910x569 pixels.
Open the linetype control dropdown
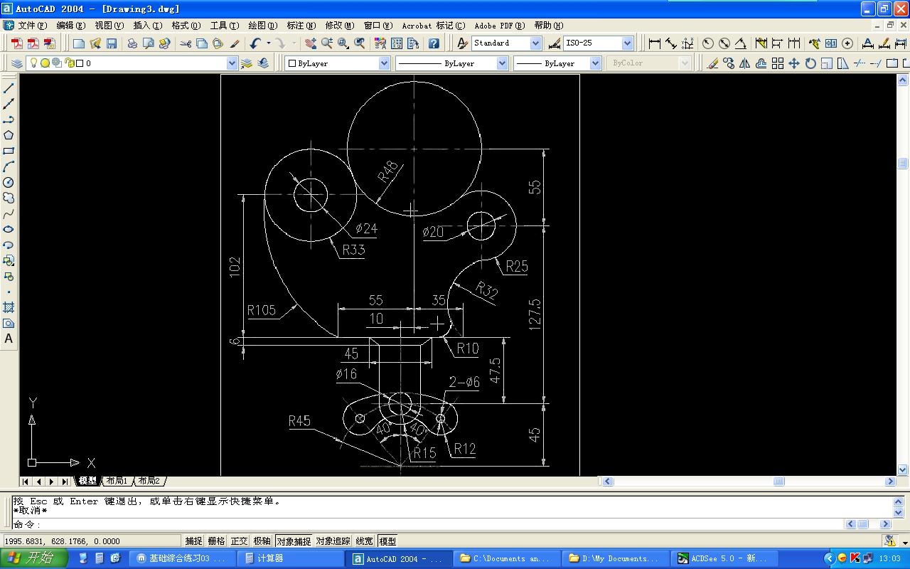click(x=502, y=63)
